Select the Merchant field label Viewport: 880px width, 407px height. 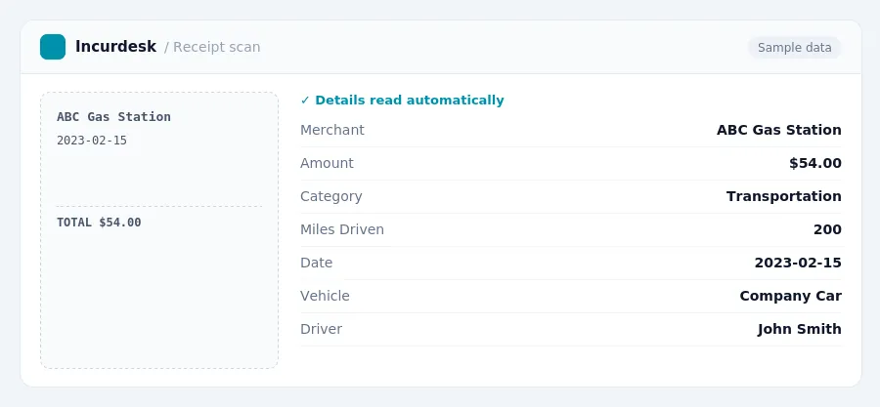tap(332, 130)
